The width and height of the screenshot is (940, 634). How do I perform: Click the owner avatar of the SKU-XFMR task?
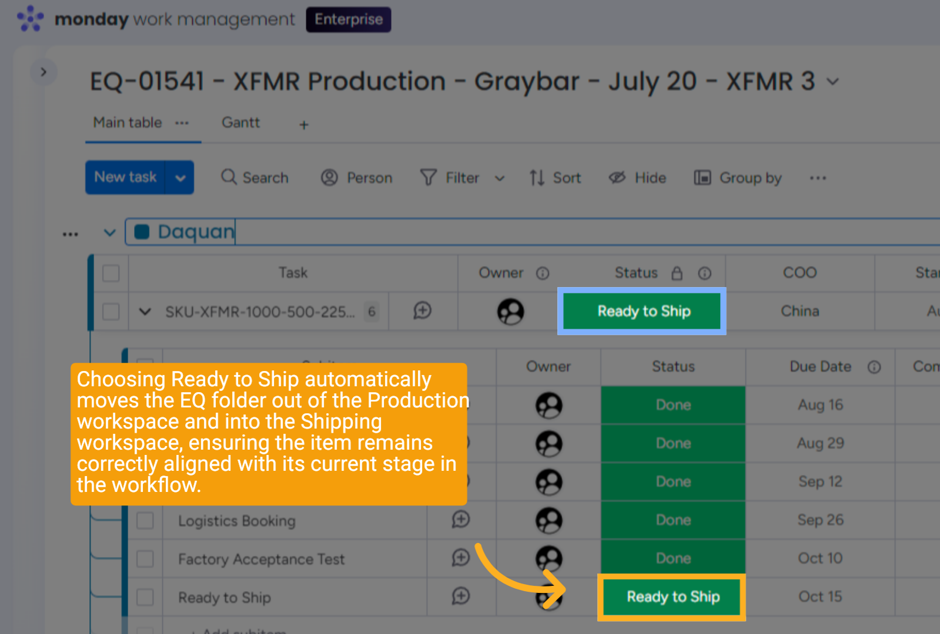click(510, 311)
